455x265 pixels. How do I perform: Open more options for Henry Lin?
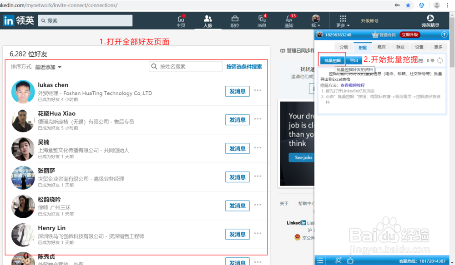tap(258, 233)
